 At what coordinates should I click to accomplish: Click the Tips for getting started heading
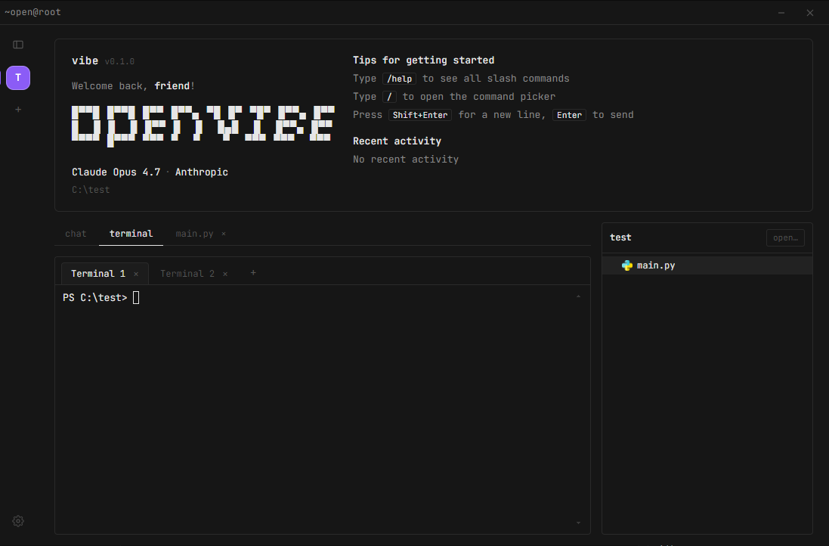pos(423,60)
